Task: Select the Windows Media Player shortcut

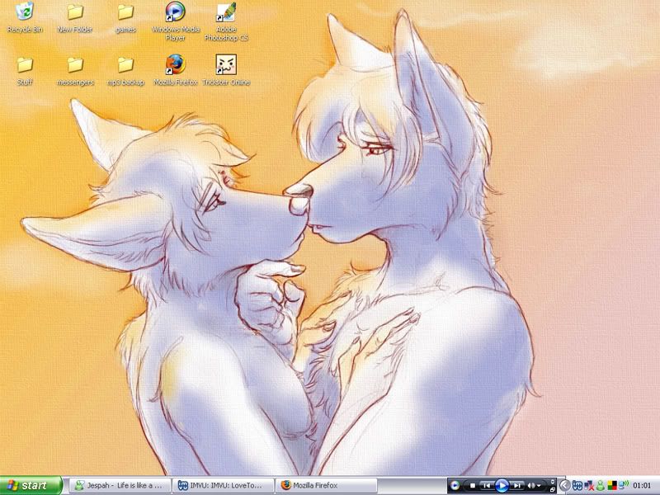Action: [176, 21]
